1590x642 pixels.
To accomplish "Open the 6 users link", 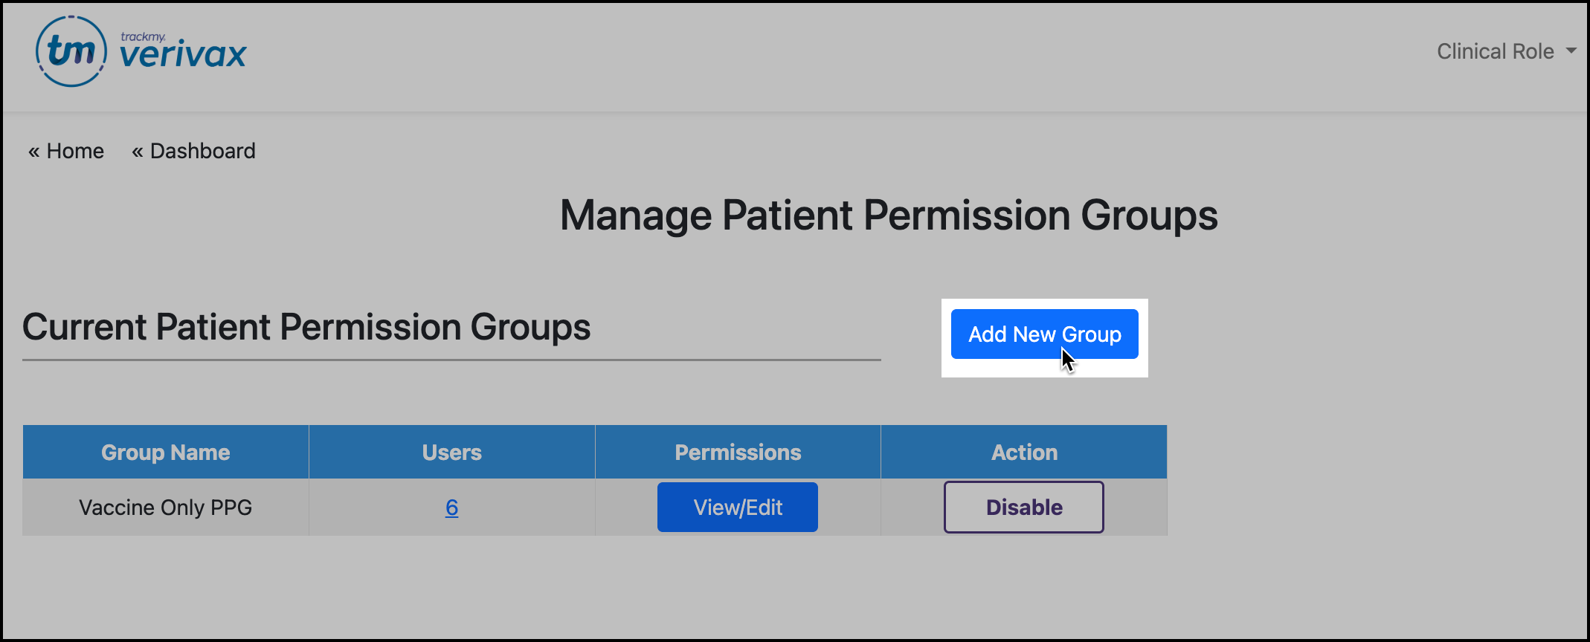I will click(451, 508).
